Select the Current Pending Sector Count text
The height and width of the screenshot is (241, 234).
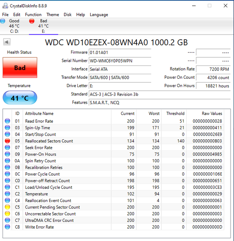tap(53, 207)
